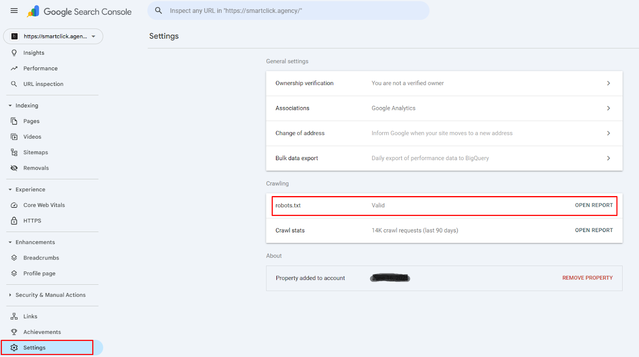Click the Pages icon under Indexing
Viewport: 639px width, 357px height.
(x=14, y=121)
